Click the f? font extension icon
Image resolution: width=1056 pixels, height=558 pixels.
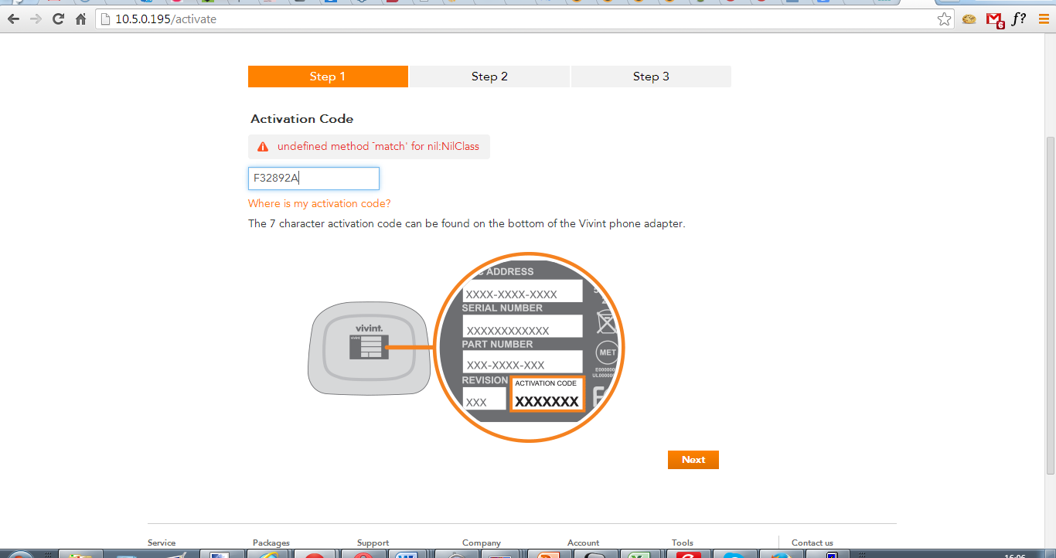tap(1019, 19)
